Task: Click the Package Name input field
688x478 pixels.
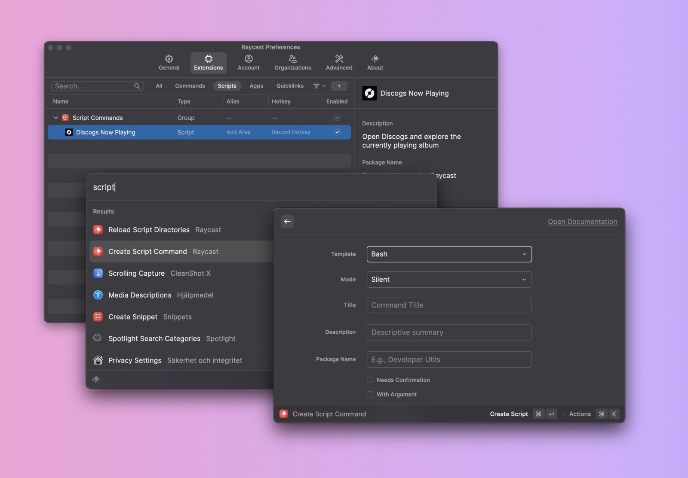Action: click(x=449, y=359)
